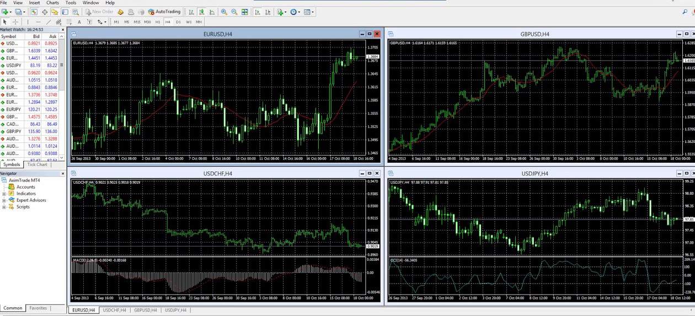
Task: Open the Insert menu
Action: click(x=34, y=3)
